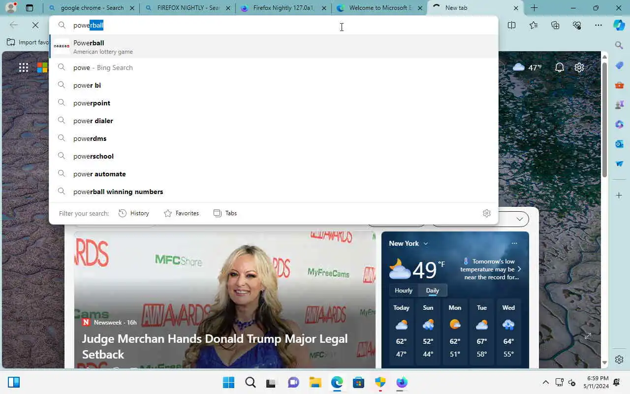Image resolution: width=630 pixels, height=394 pixels.
Task: Open tomorrow's low temperature alert arrow
Action: [x=519, y=269]
